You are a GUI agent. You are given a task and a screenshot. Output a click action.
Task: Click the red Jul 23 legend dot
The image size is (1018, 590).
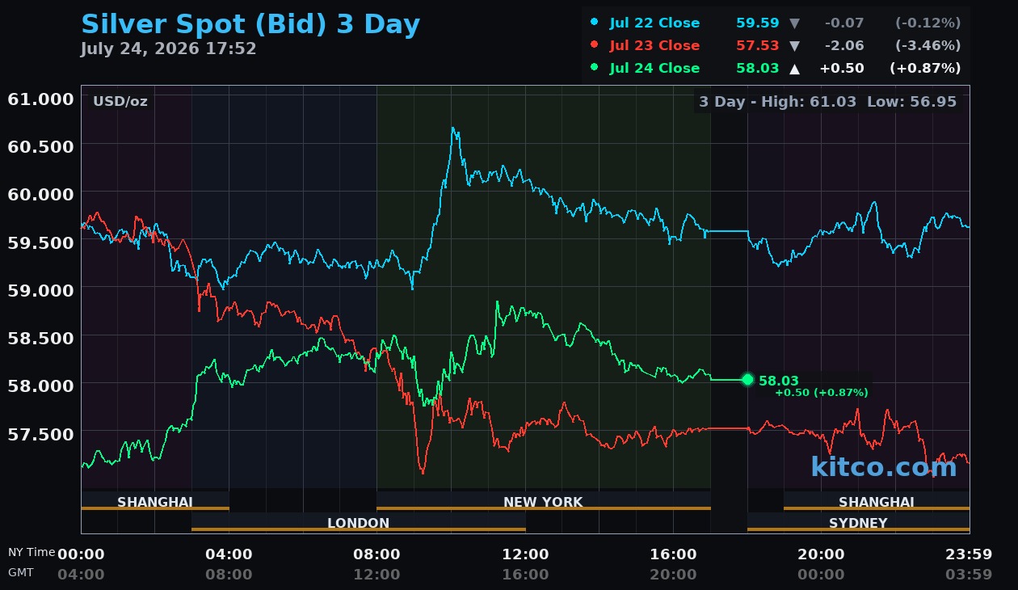595,44
